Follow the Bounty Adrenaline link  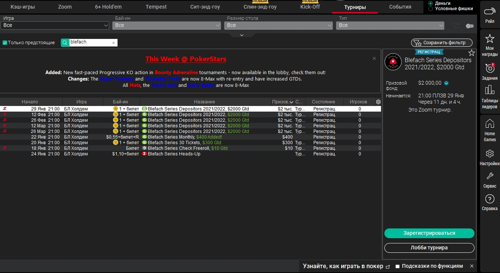(176, 72)
